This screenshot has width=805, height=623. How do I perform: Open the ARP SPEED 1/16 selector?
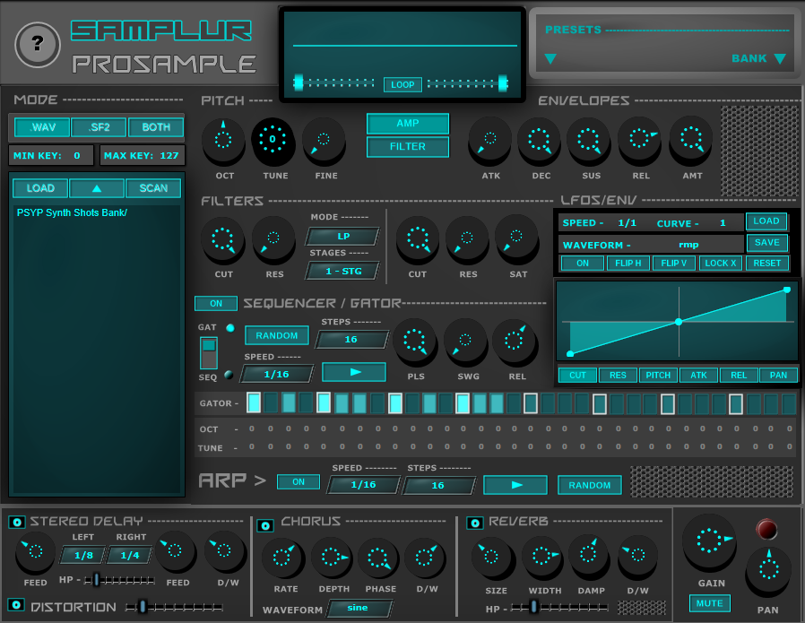click(x=363, y=485)
